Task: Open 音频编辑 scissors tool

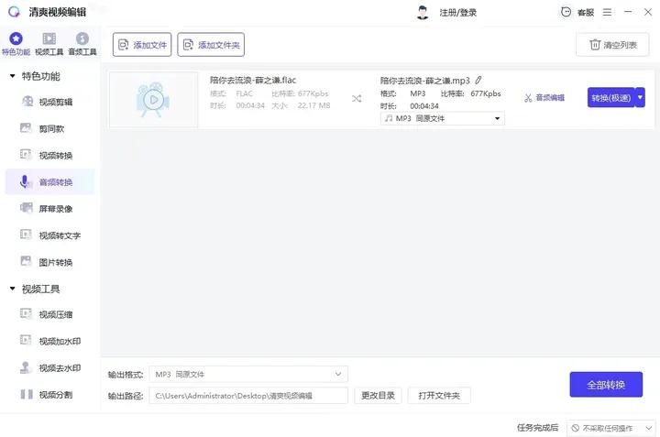Action: [x=544, y=98]
